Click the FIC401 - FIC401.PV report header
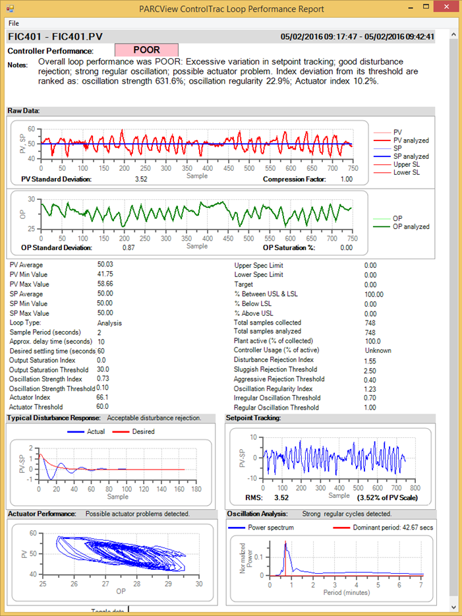 coord(55,37)
